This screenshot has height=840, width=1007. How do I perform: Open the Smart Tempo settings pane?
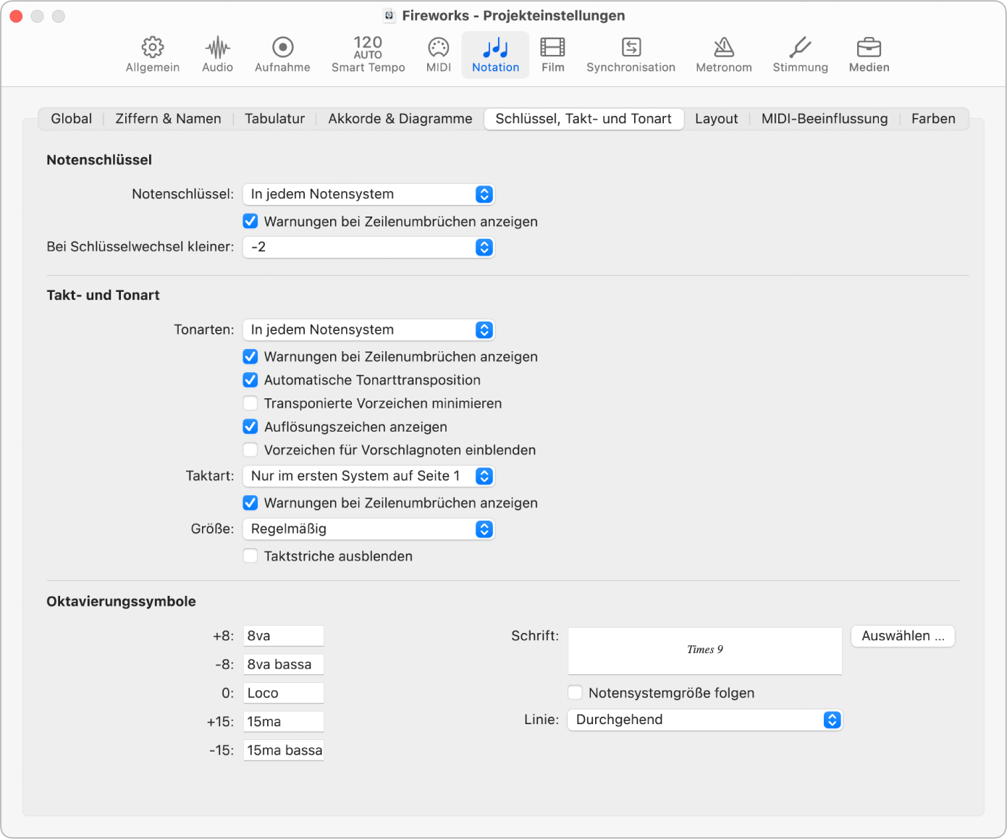(x=368, y=55)
